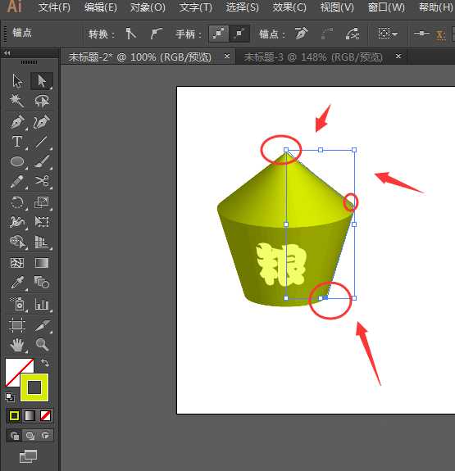This screenshot has height=471, width=455.
Task: Select the Mesh tool
Action: click(x=17, y=263)
